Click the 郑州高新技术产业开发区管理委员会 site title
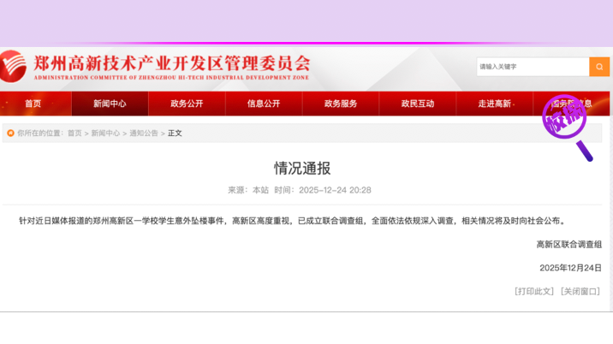This screenshot has height=344, width=613. pyautogui.click(x=171, y=63)
